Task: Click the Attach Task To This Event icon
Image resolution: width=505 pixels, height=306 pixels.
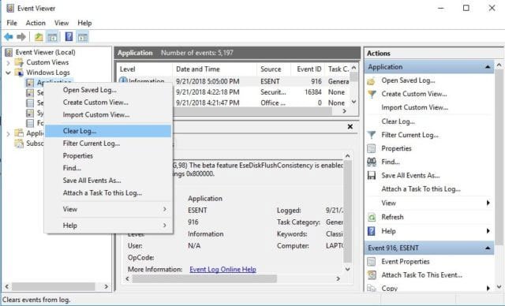Action: (372, 275)
